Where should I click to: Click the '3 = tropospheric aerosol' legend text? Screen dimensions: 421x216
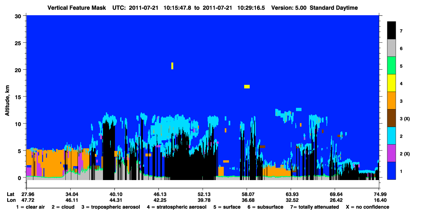[x=111, y=207]
